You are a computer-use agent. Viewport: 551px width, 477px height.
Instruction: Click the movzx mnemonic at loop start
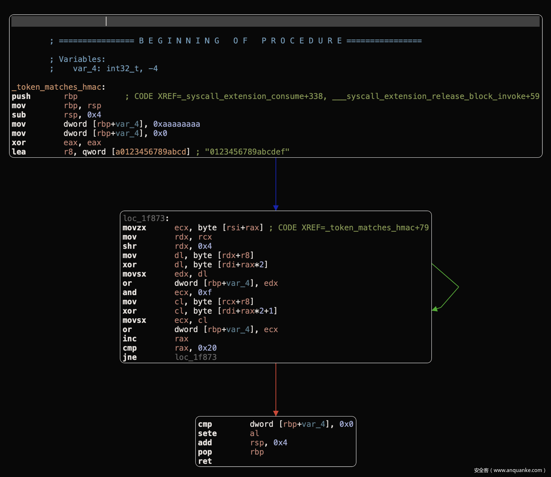(x=134, y=228)
